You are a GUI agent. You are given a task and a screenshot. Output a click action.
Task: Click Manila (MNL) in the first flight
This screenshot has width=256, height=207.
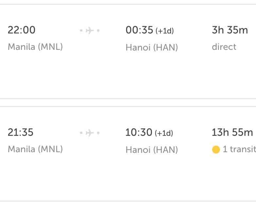[35, 47]
